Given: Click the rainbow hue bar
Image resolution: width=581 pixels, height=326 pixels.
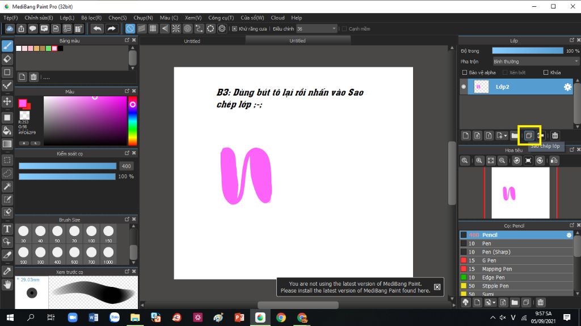Looking at the screenshot, I should pyautogui.click(x=132, y=121).
